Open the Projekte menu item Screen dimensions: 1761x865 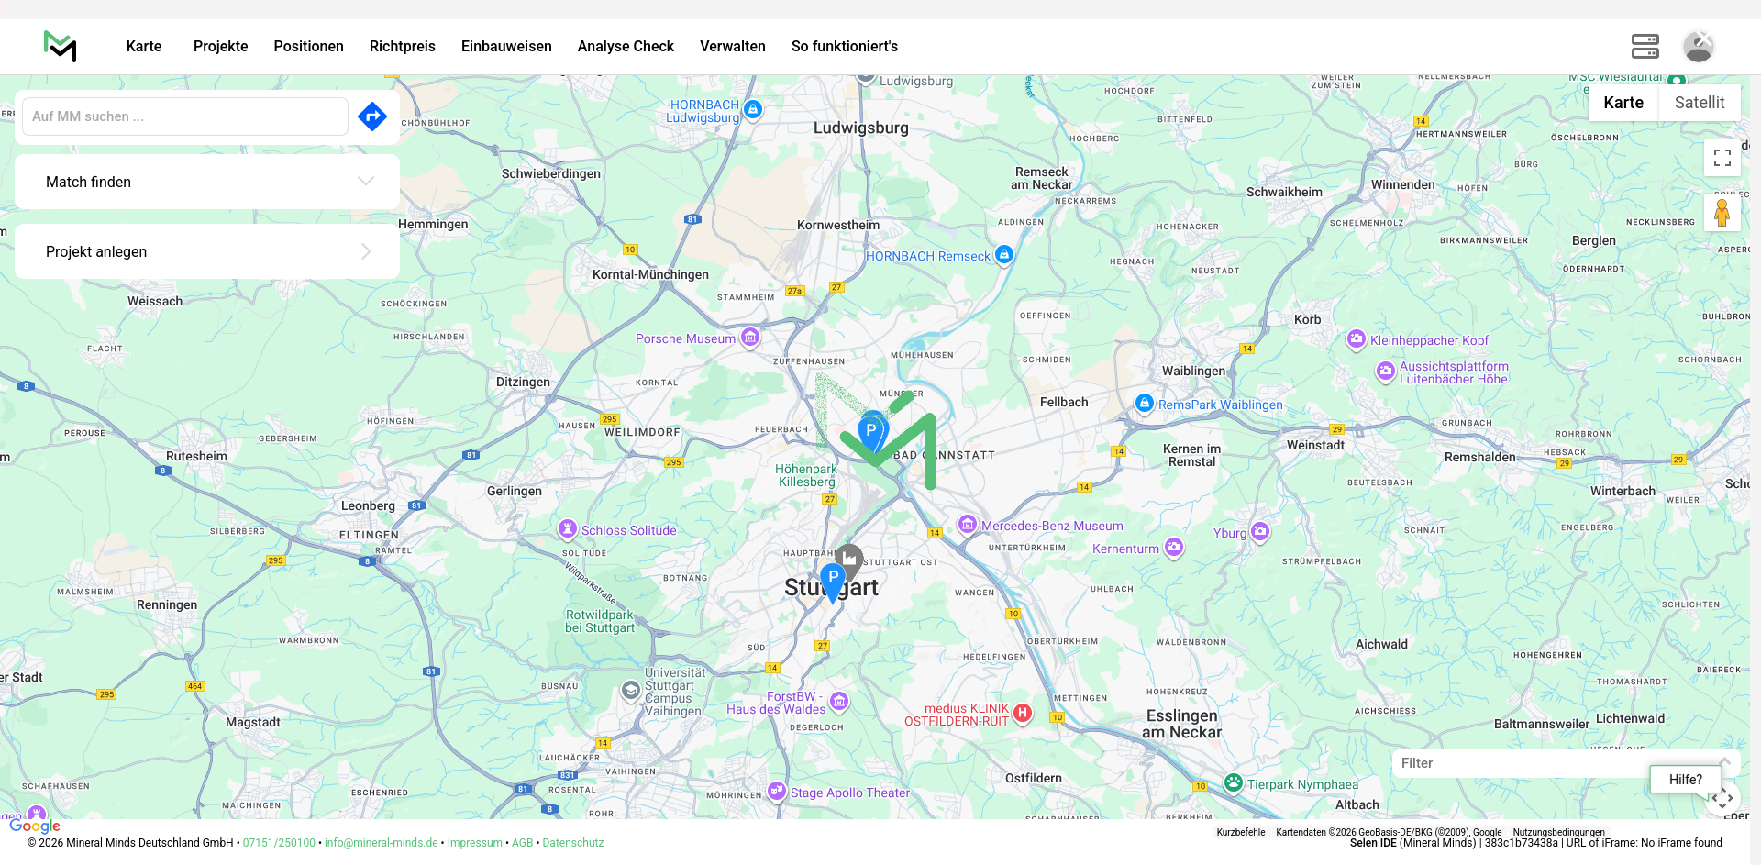[220, 46]
